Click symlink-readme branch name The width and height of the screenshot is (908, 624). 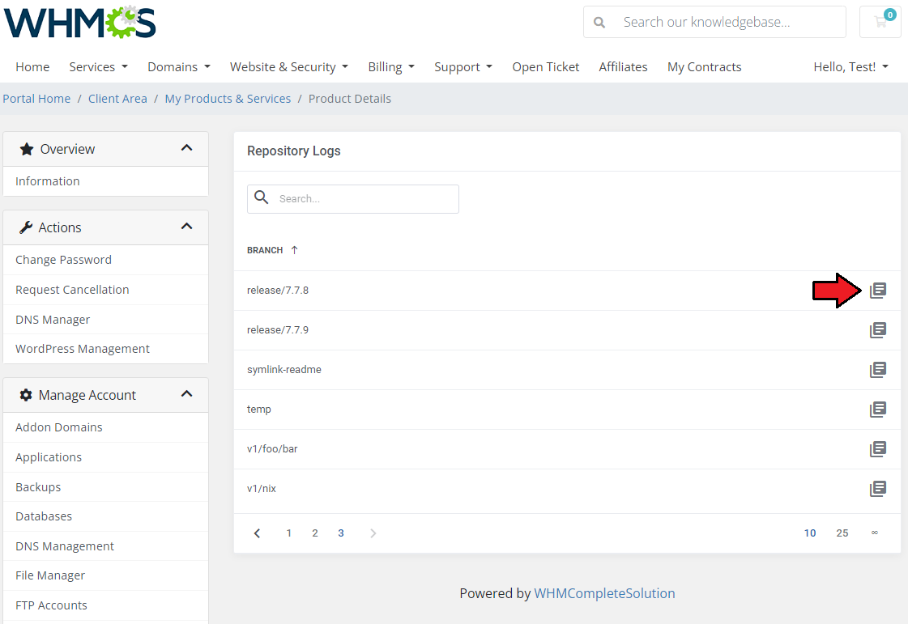[x=283, y=369]
